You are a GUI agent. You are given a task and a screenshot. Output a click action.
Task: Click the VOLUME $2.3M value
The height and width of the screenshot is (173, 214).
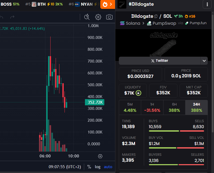pos(129,143)
